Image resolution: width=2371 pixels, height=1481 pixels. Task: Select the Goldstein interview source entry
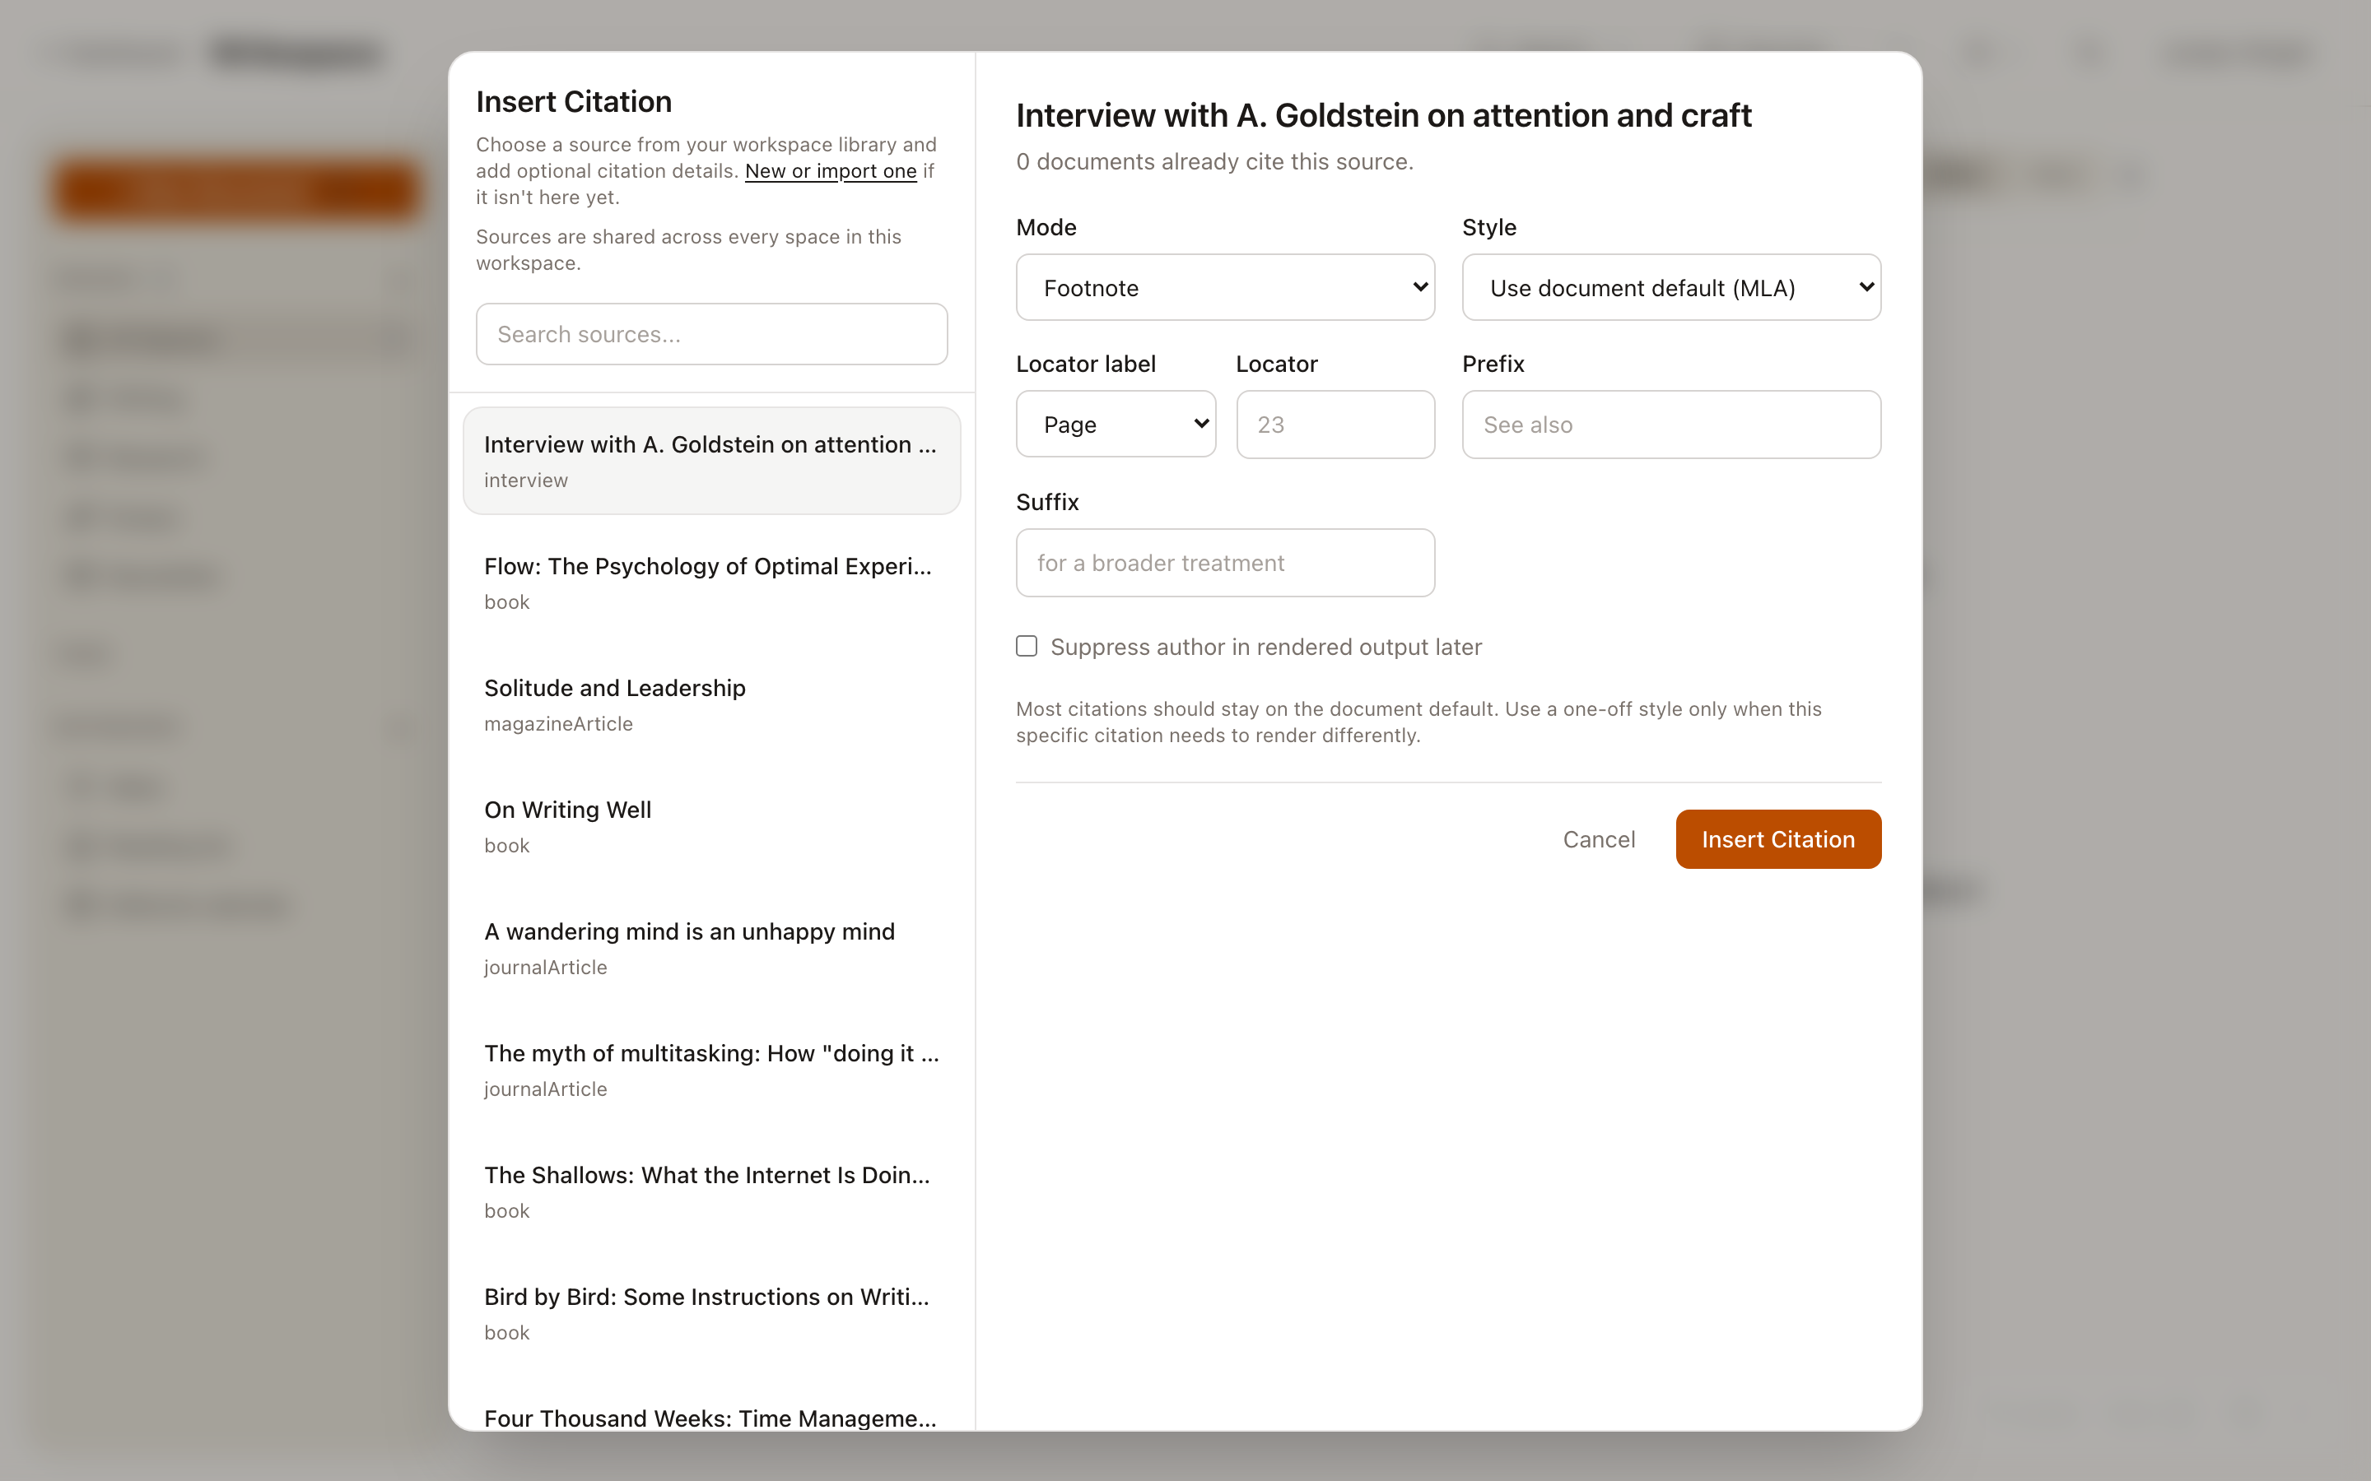(710, 459)
